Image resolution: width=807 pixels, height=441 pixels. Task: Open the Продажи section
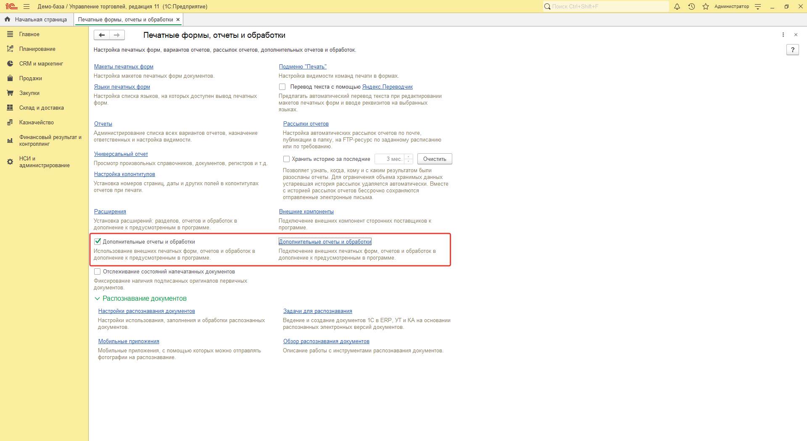click(30, 79)
